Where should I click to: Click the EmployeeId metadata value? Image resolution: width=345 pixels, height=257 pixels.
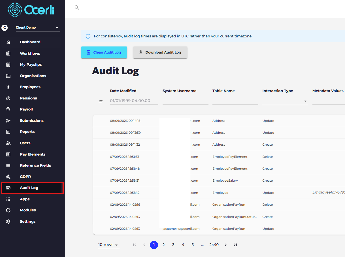click(329, 192)
